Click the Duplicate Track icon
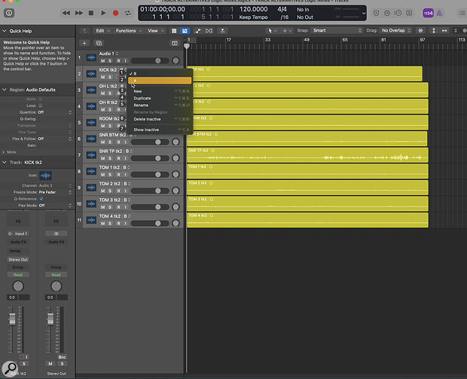 99,43
